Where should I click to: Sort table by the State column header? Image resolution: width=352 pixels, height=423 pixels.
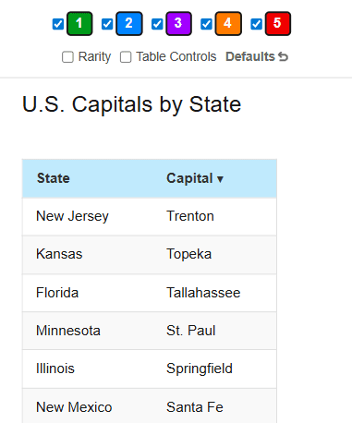click(x=54, y=178)
